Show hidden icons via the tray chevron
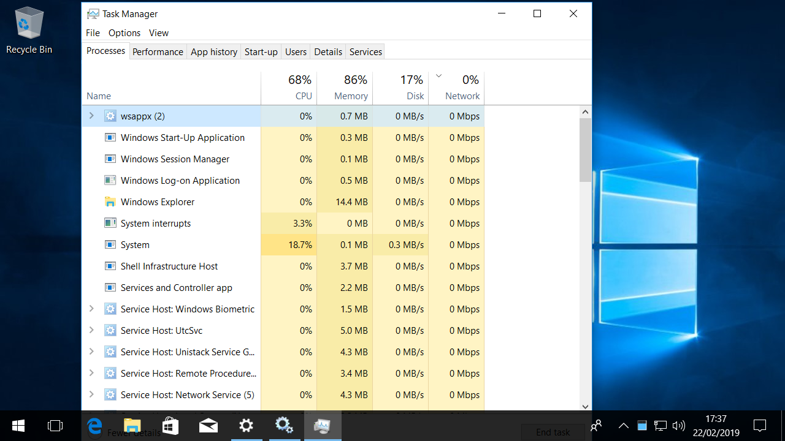The height and width of the screenshot is (441, 785). [x=624, y=426]
